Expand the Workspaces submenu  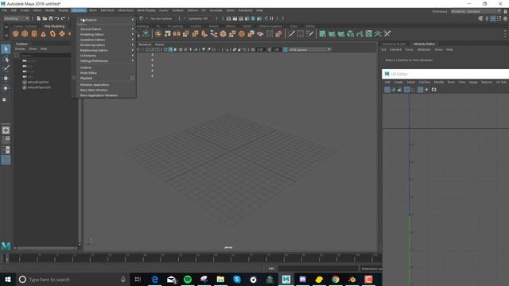107,20
